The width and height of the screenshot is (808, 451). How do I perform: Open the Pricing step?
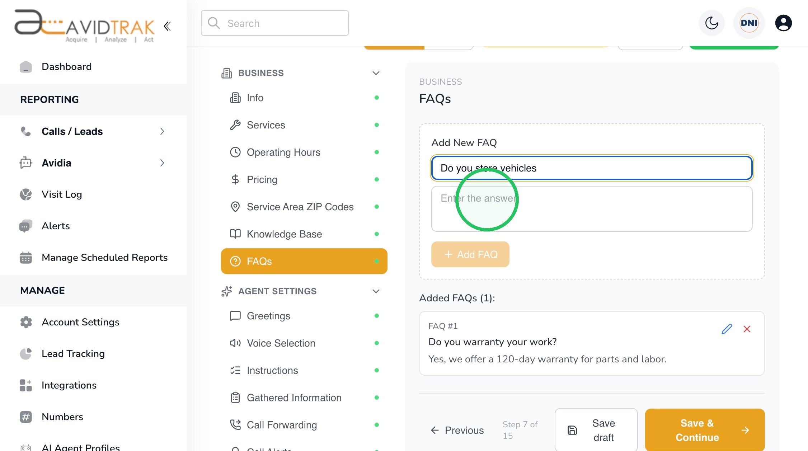[304, 179]
